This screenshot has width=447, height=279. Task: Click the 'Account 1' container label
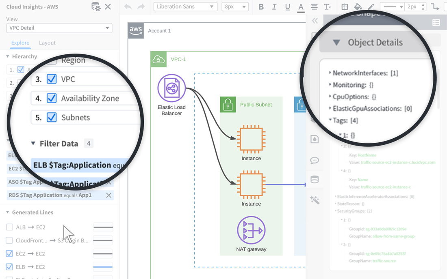pyautogui.click(x=159, y=31)
